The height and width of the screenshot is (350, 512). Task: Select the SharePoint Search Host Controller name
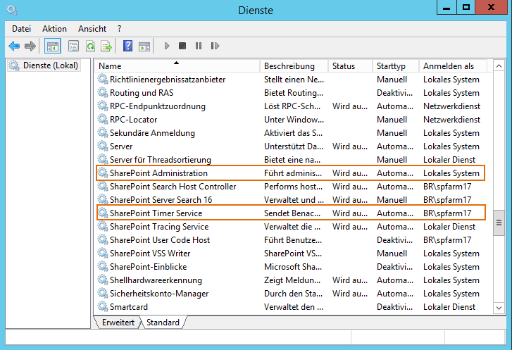point(173,187)
